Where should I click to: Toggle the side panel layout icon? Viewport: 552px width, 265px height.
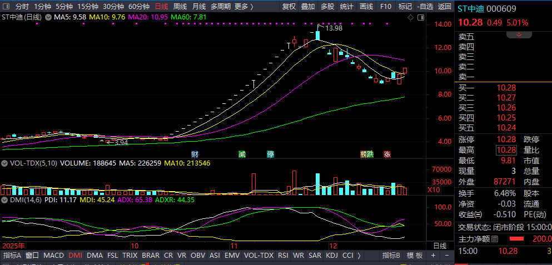(421, 18)
